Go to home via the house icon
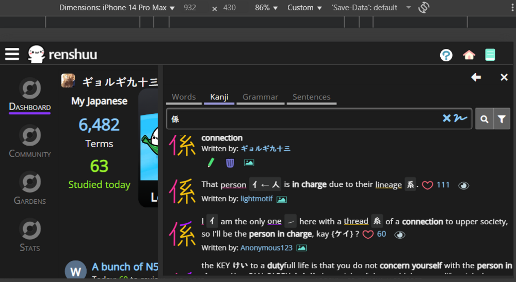 coord(469,55)
